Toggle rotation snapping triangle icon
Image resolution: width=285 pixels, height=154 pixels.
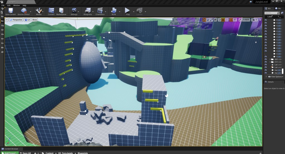[231, 20]
